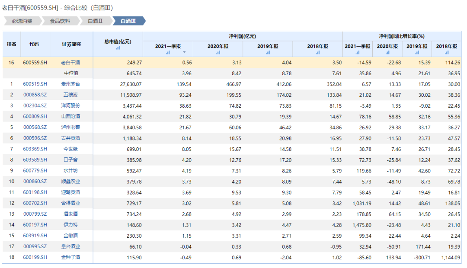Open sort dropdown arrow under net profit 2021一季报
This screenshot has width=467, height=268.
pyautogui.click(x=185, y=52)
